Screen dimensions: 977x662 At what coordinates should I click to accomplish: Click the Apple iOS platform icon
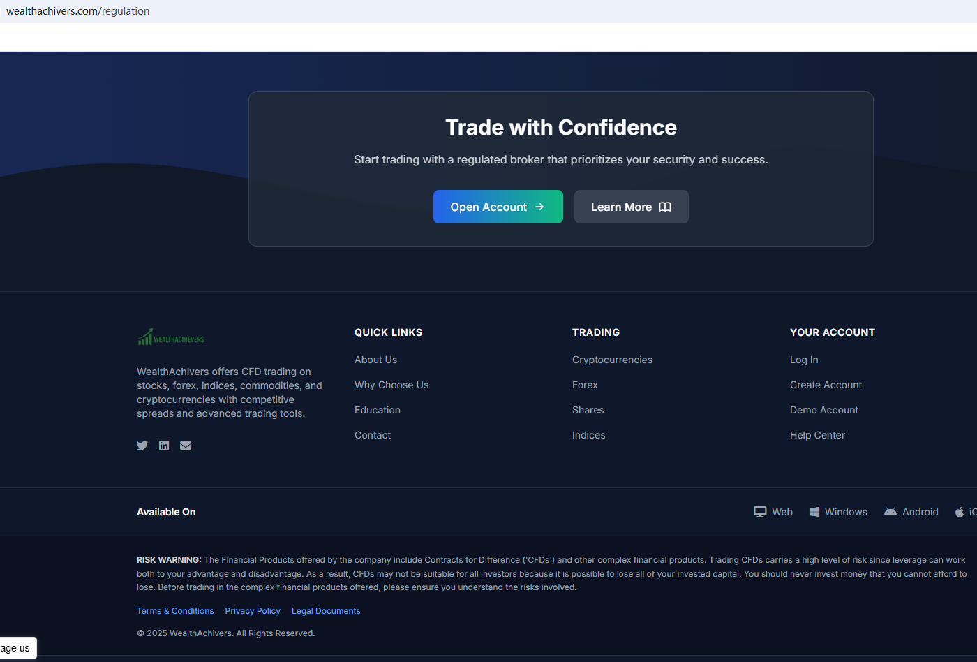[960, 512]
